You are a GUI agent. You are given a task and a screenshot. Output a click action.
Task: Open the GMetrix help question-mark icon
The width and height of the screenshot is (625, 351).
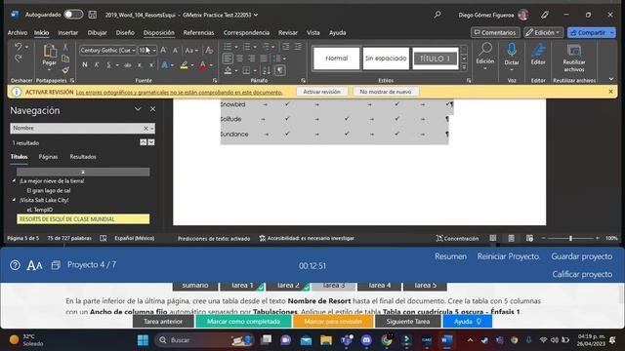pyautogui.click(x=16, y=265)
